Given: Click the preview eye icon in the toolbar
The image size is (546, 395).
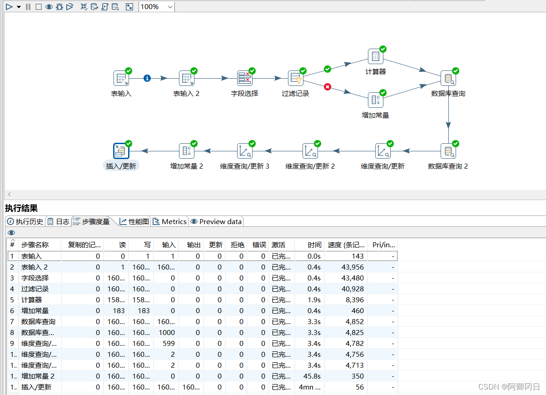Looking at the screenshot, I should pos(49,7).
